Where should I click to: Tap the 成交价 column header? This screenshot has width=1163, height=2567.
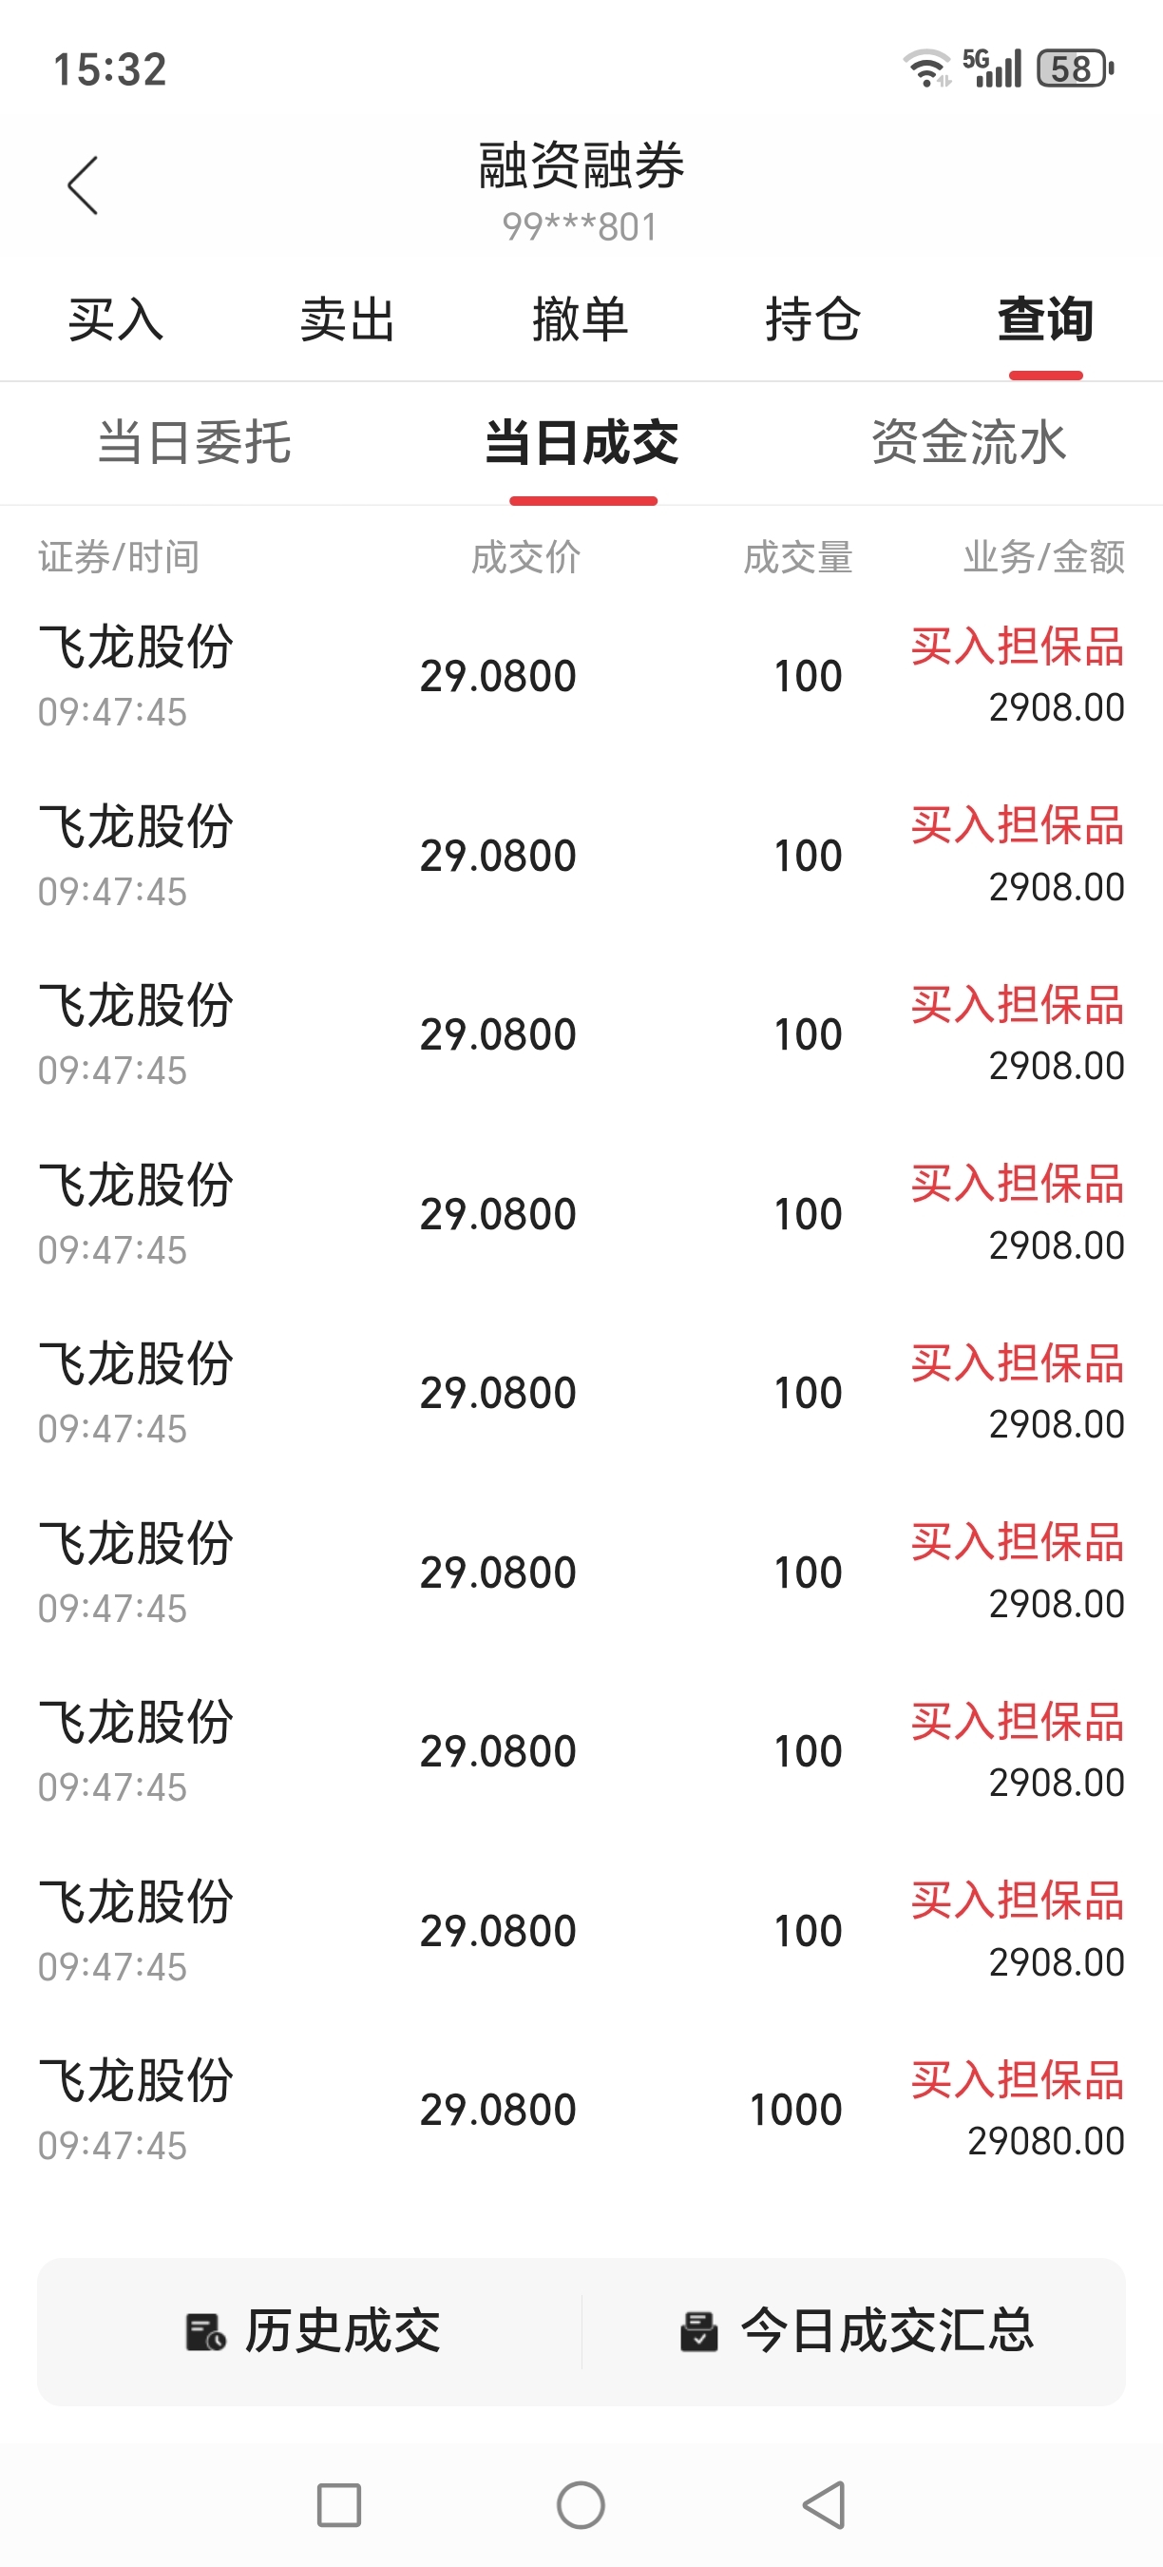click(525, 557)
